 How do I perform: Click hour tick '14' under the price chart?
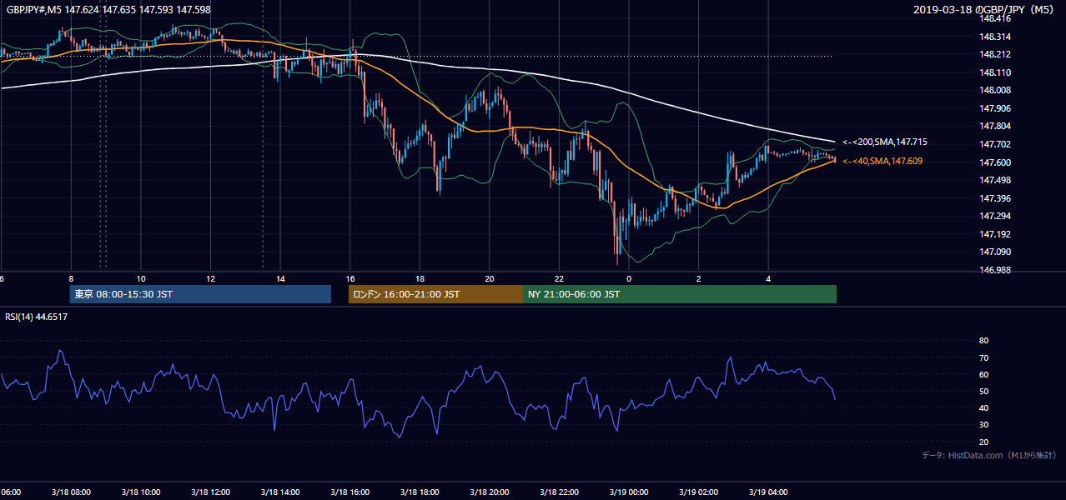[280, 278]
